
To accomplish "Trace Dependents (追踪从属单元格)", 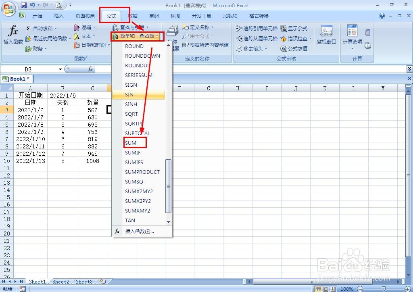I will [257, 38].
